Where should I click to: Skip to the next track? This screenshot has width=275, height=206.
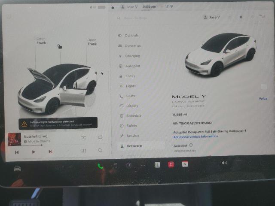pyautogui.click(x=50, y=151)
